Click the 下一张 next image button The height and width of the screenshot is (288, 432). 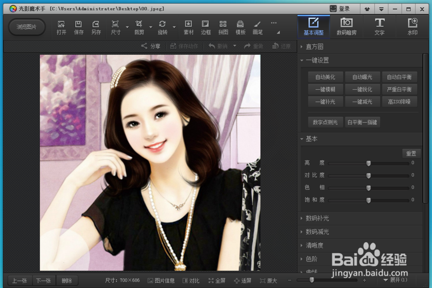click(44, 281)
